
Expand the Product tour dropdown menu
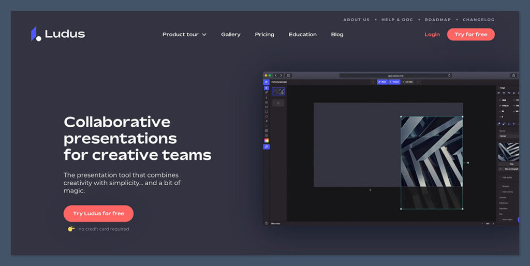(x=184, y=35)
